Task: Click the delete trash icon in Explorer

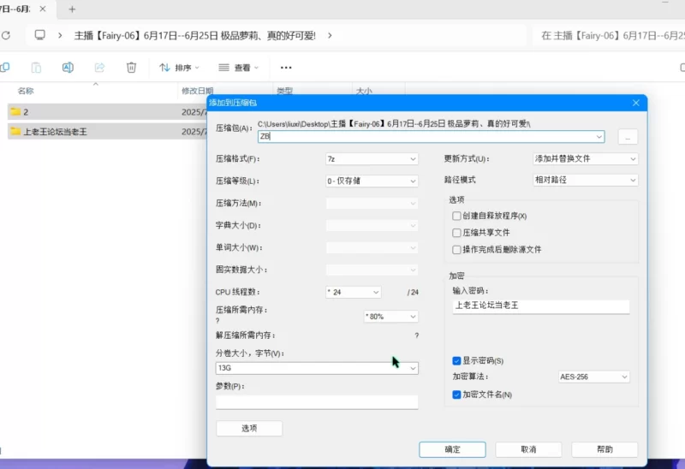Action: 131,68
